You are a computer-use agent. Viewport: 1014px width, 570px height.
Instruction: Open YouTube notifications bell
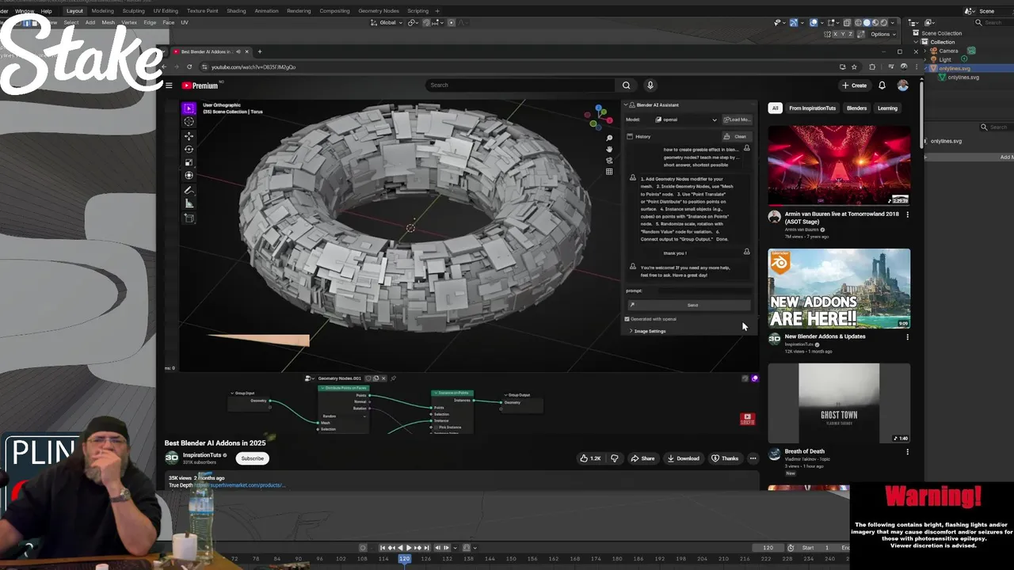pos(882,85)
